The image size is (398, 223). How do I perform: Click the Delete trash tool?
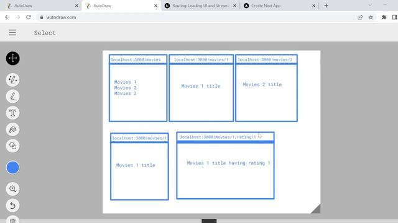point(12,219)
